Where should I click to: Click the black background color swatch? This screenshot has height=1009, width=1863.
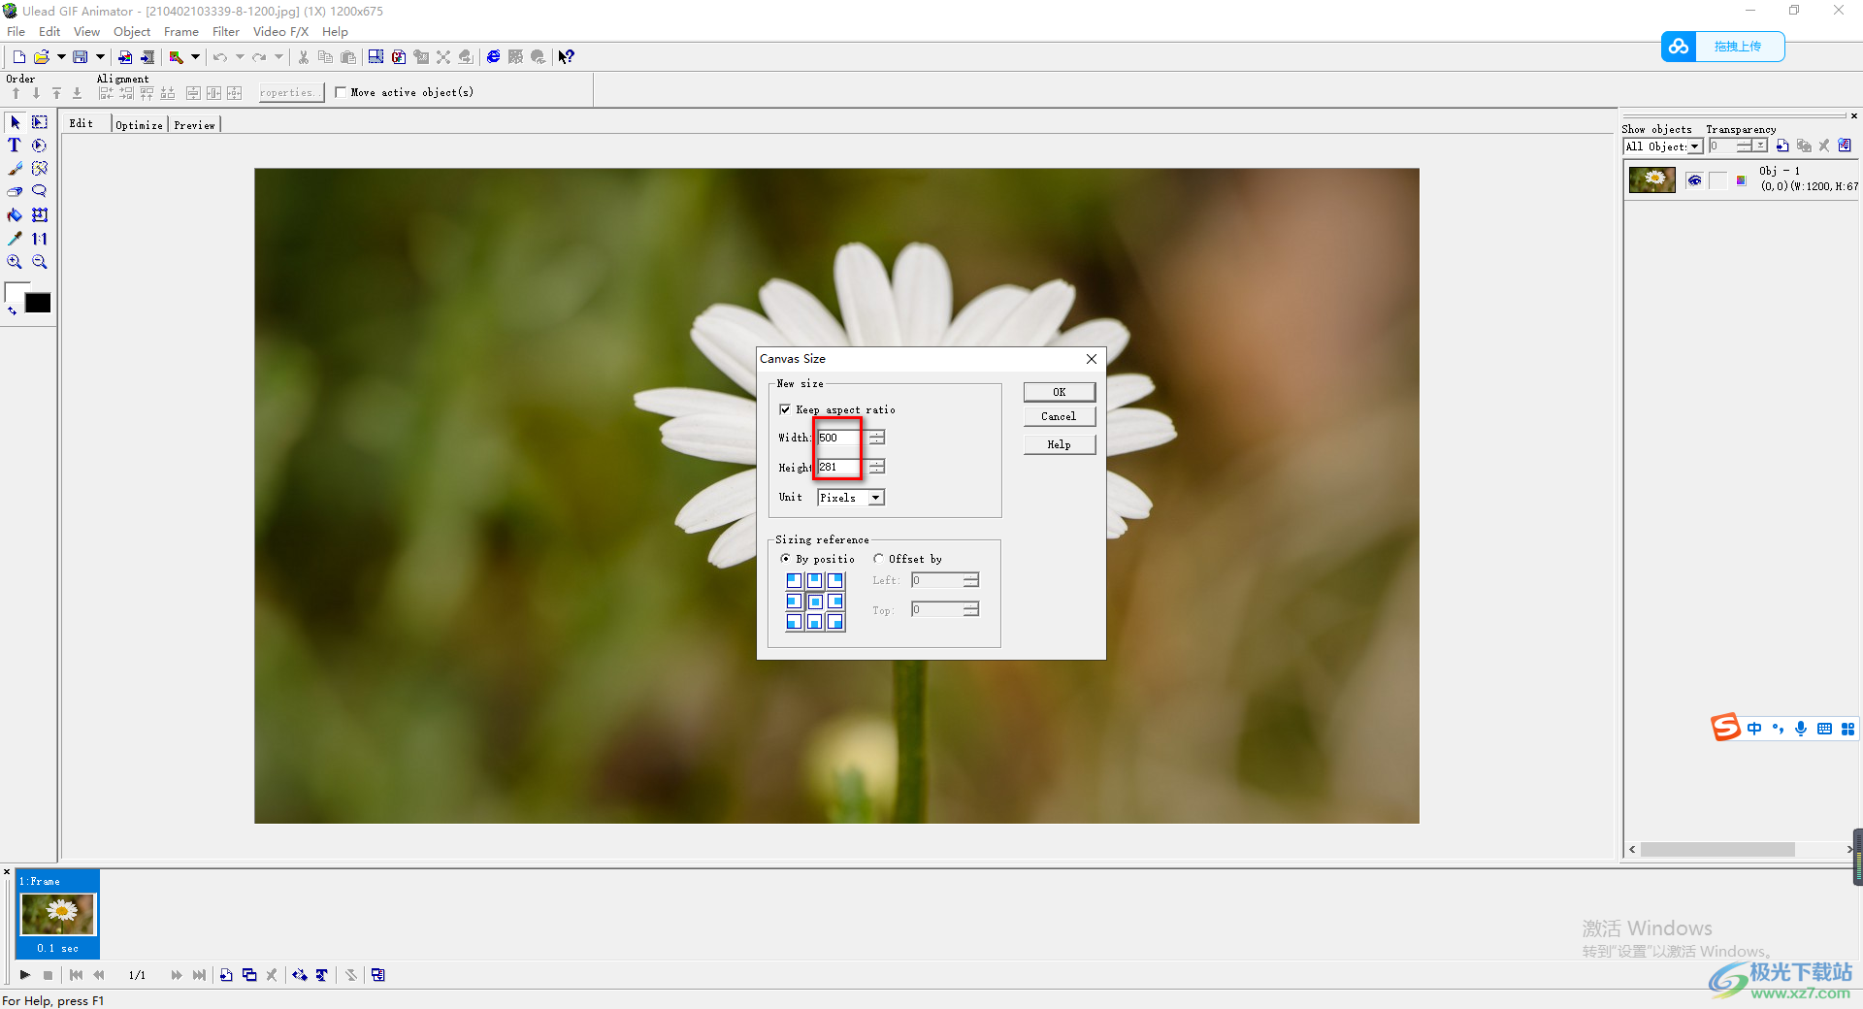coord(38,304)
